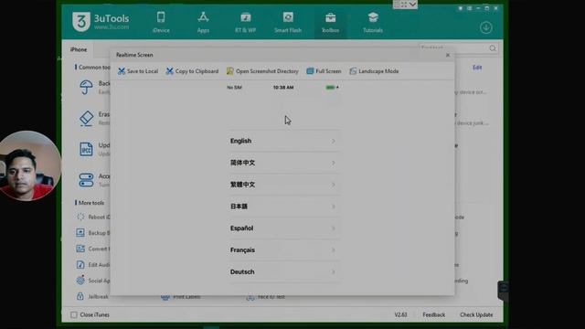Click chevron on the 繁體中文 row
585x329 pixels.
pos(333,185)
